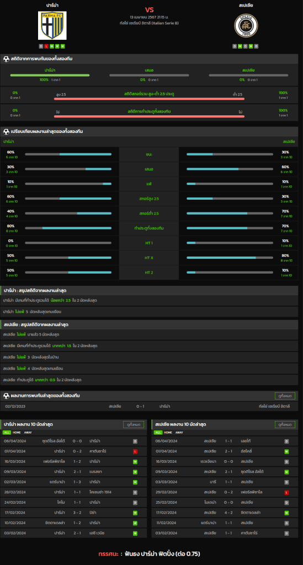Click Parma's 60% ชนะ progress bar
Screen dimensions: 303x565
[68, 154]
